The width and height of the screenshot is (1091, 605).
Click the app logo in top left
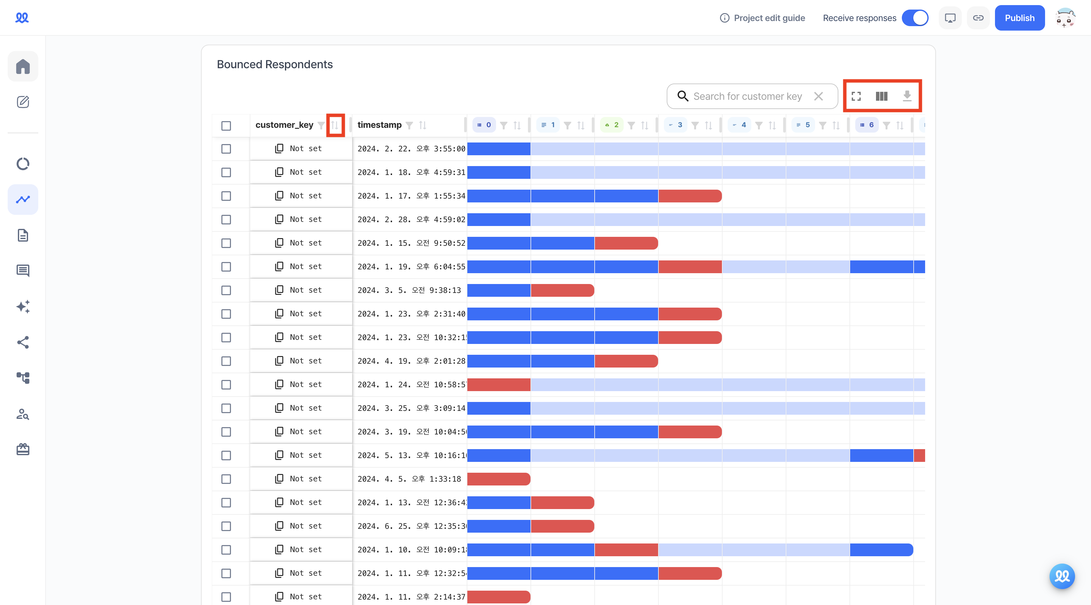pos(22,17)
